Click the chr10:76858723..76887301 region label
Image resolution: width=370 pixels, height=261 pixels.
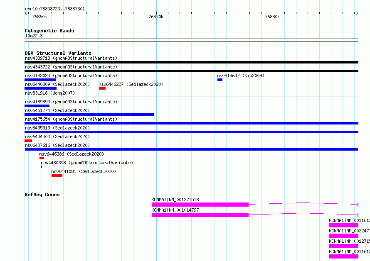tap(55, 9)
